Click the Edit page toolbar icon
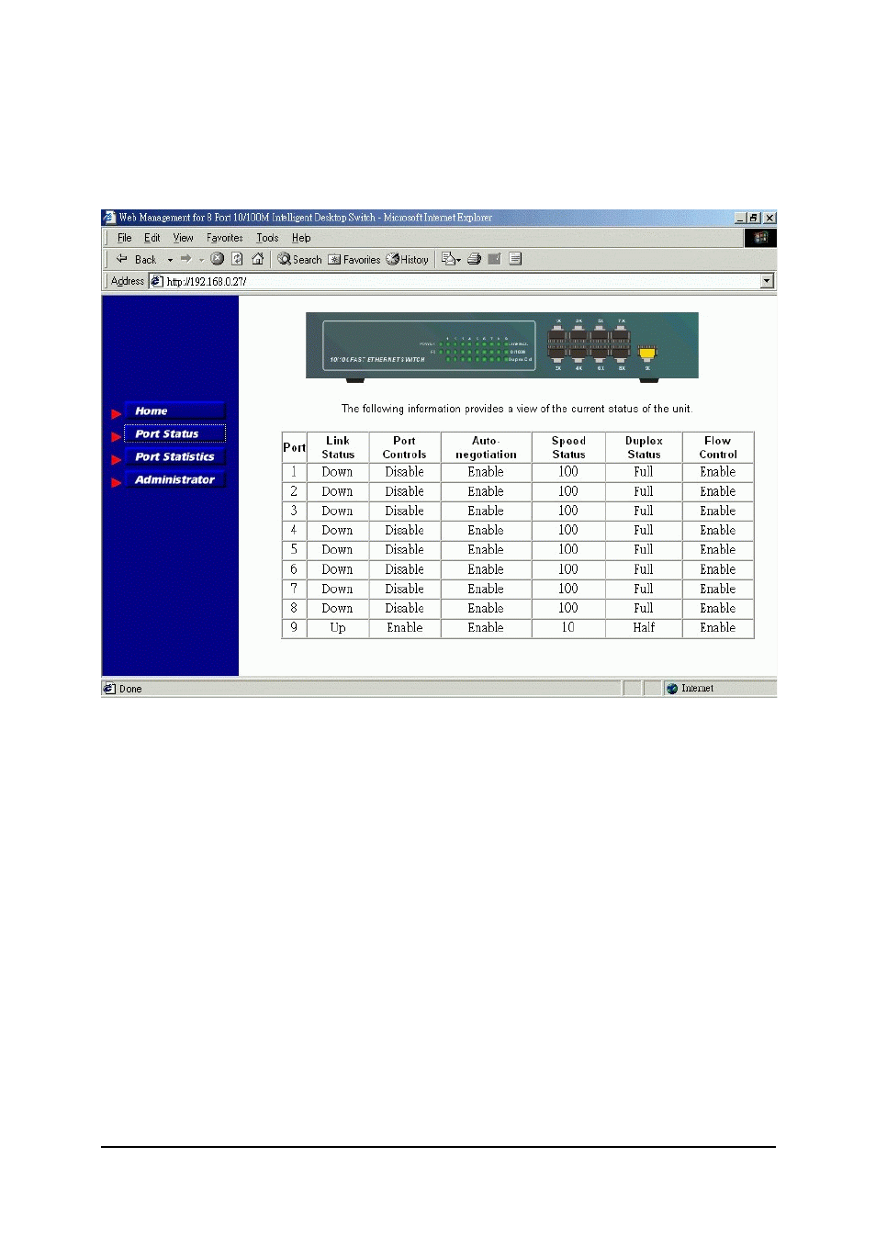 494,259
